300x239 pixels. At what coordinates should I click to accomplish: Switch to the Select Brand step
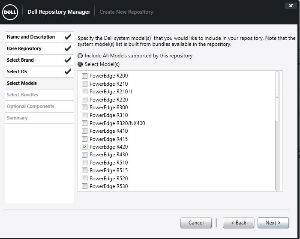[x=20, y=60]
